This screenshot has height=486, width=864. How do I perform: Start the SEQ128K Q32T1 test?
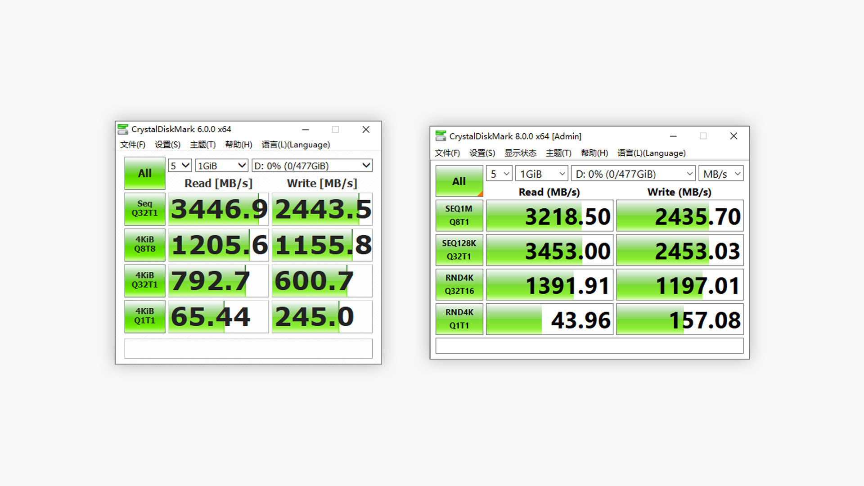coord(459,250)
